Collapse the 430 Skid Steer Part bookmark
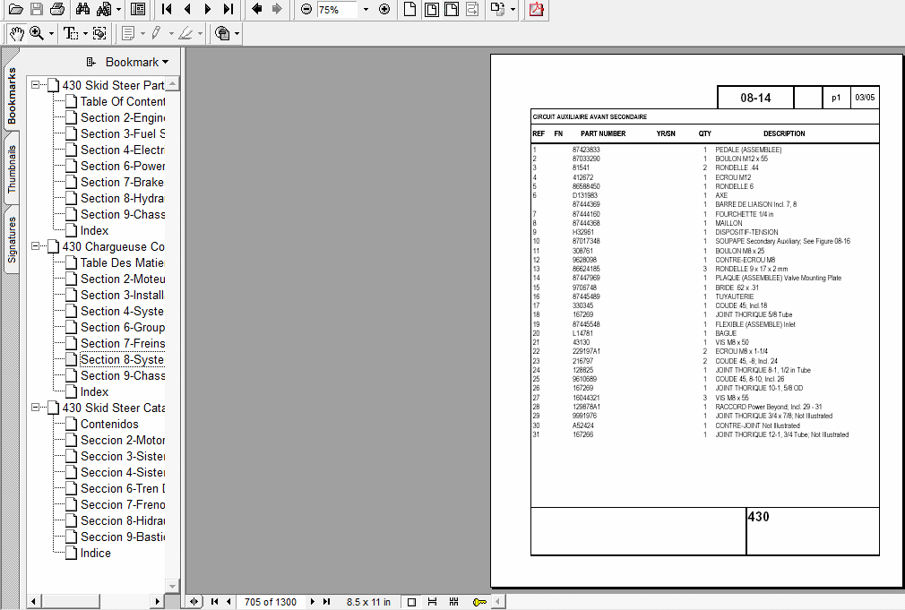The width and height of the screenshot is (905, 610). tap(36, 85)
